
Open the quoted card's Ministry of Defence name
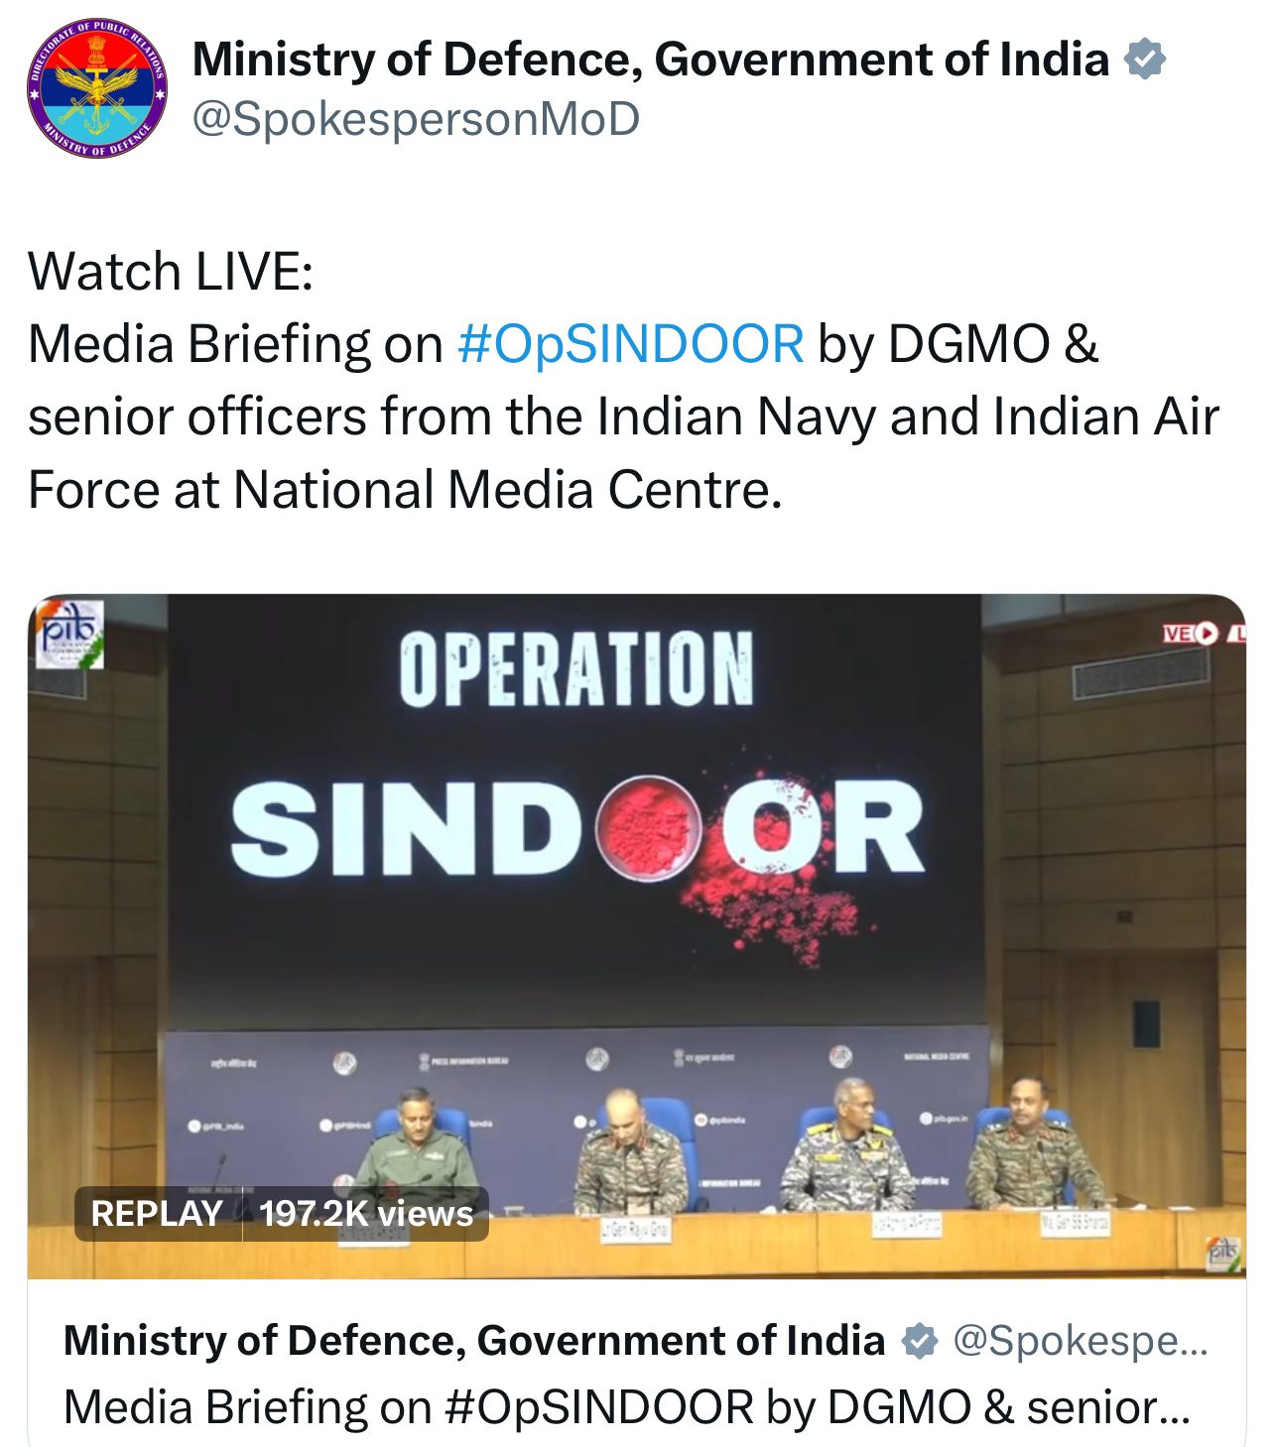pyautogui.click(x=473, y=1341)
